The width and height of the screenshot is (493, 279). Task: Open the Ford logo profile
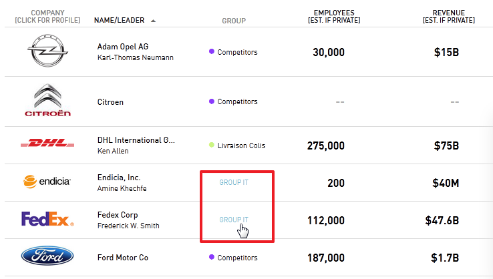pyautogui.click(x=47, y=256)
